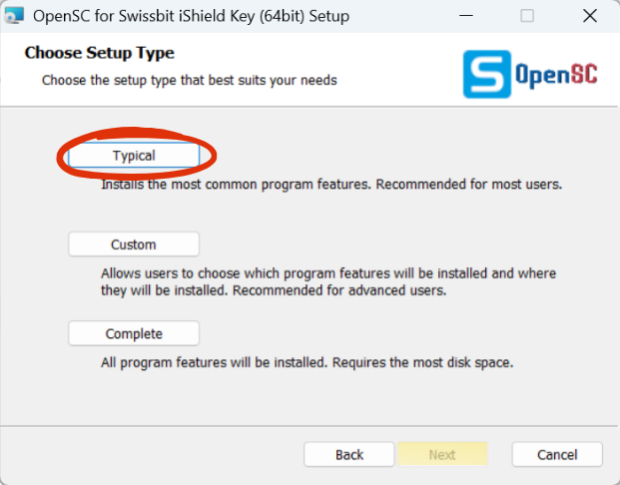This screenshot has height=485, width=620.
Task: Click the OpenSC wordmark text logo
Action: click(556, 74)
